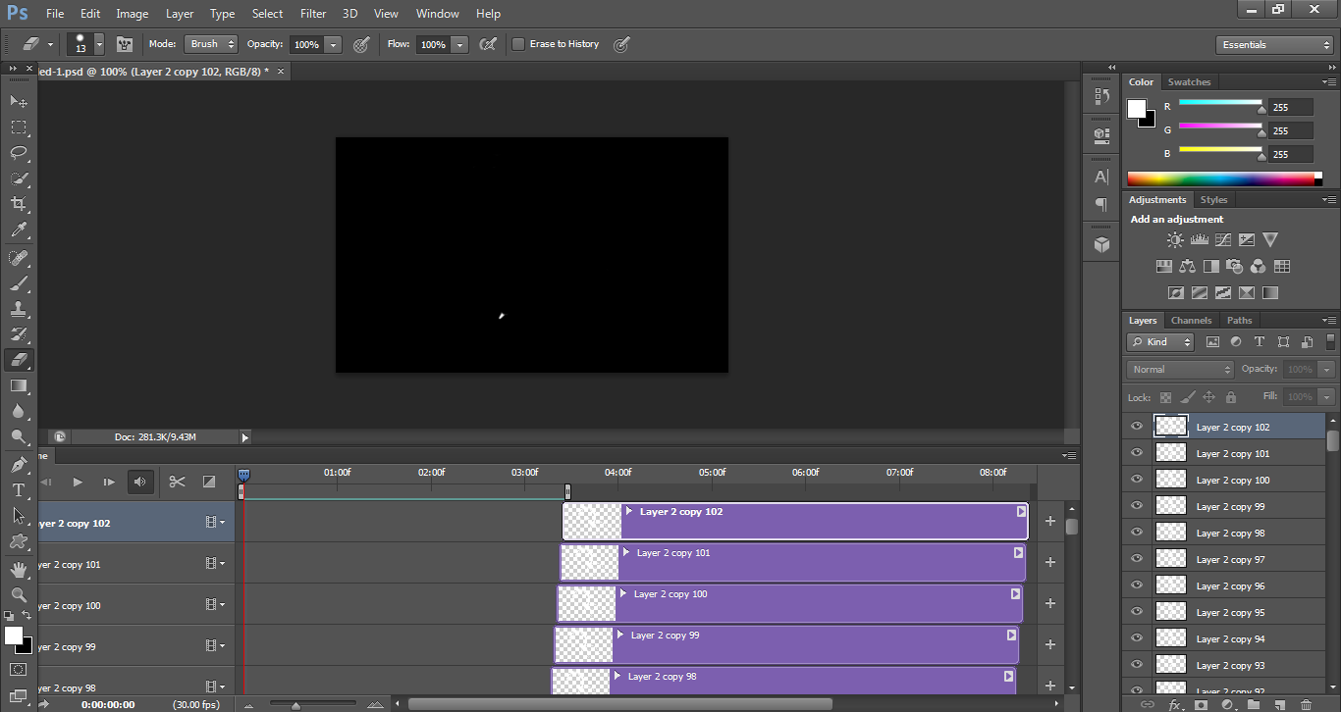Select the Crop tool
Screen dimensions: 1341x712
[19, 204]
